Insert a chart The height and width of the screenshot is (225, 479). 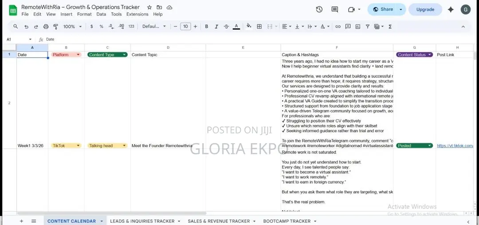[358, 27]
